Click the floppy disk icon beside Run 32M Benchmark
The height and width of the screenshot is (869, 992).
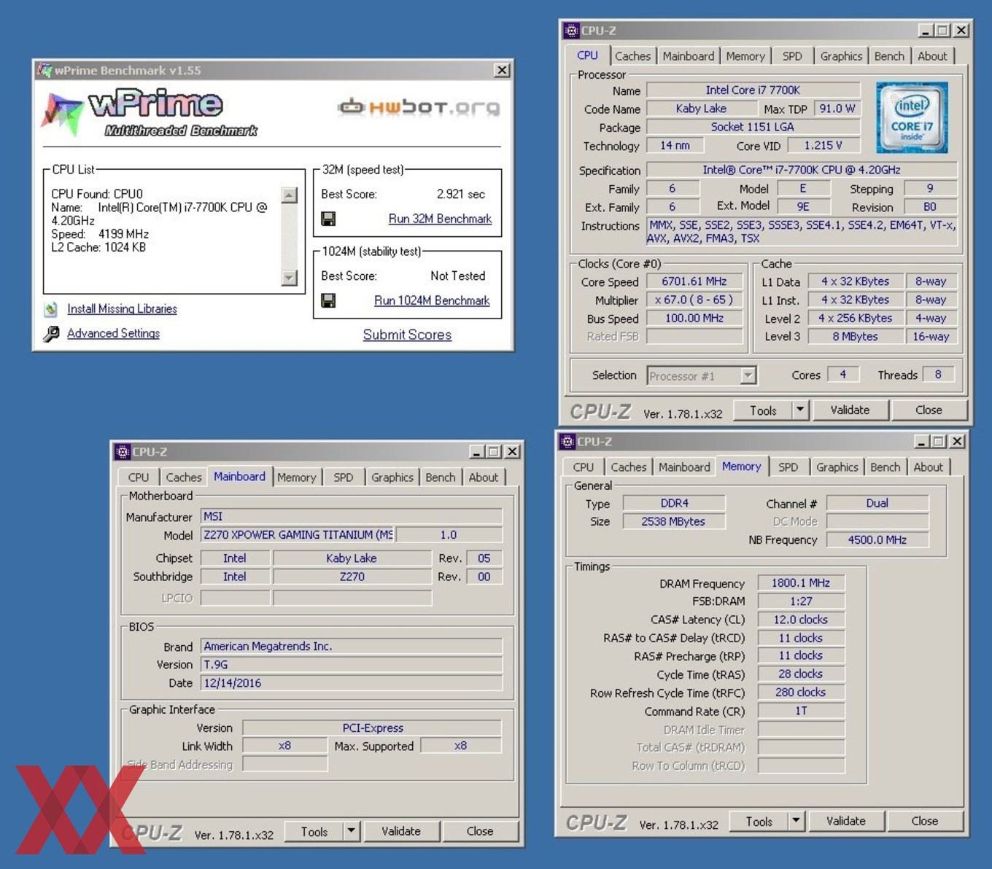pos(328,219)
